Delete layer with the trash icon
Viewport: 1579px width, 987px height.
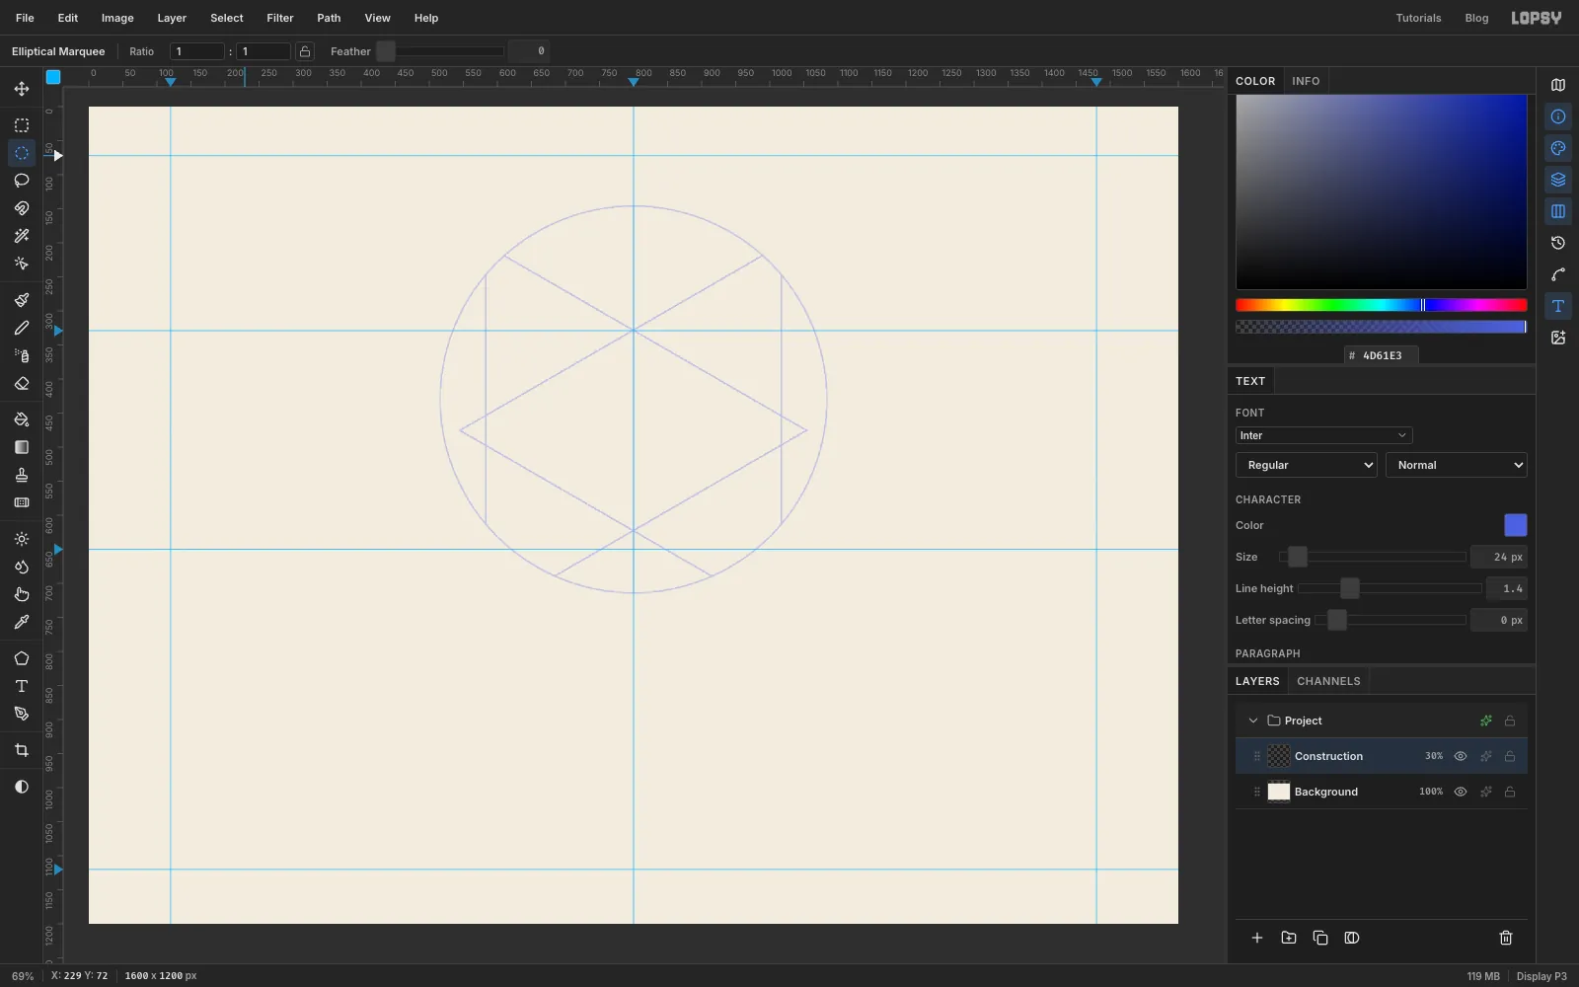click(1506, 938)
